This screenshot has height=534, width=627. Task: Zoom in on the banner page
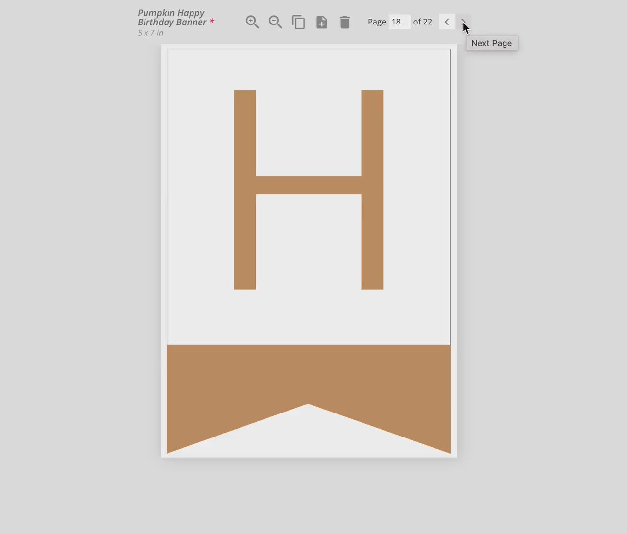click(x=252, y=22)
